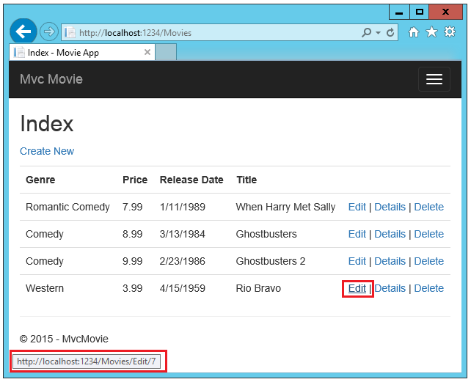
Task: Open Details for Ghostbusters 2
Action: click(x=390, y=261)
